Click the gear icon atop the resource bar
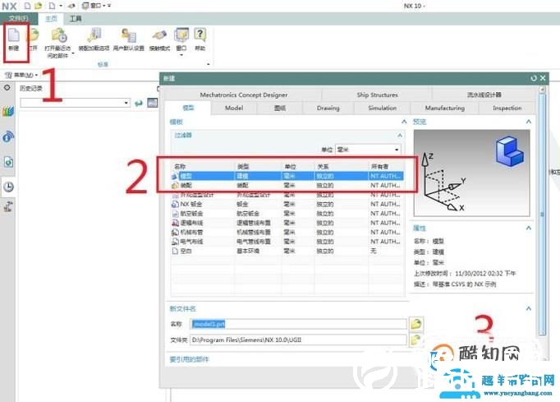 (x=7, y=88)
